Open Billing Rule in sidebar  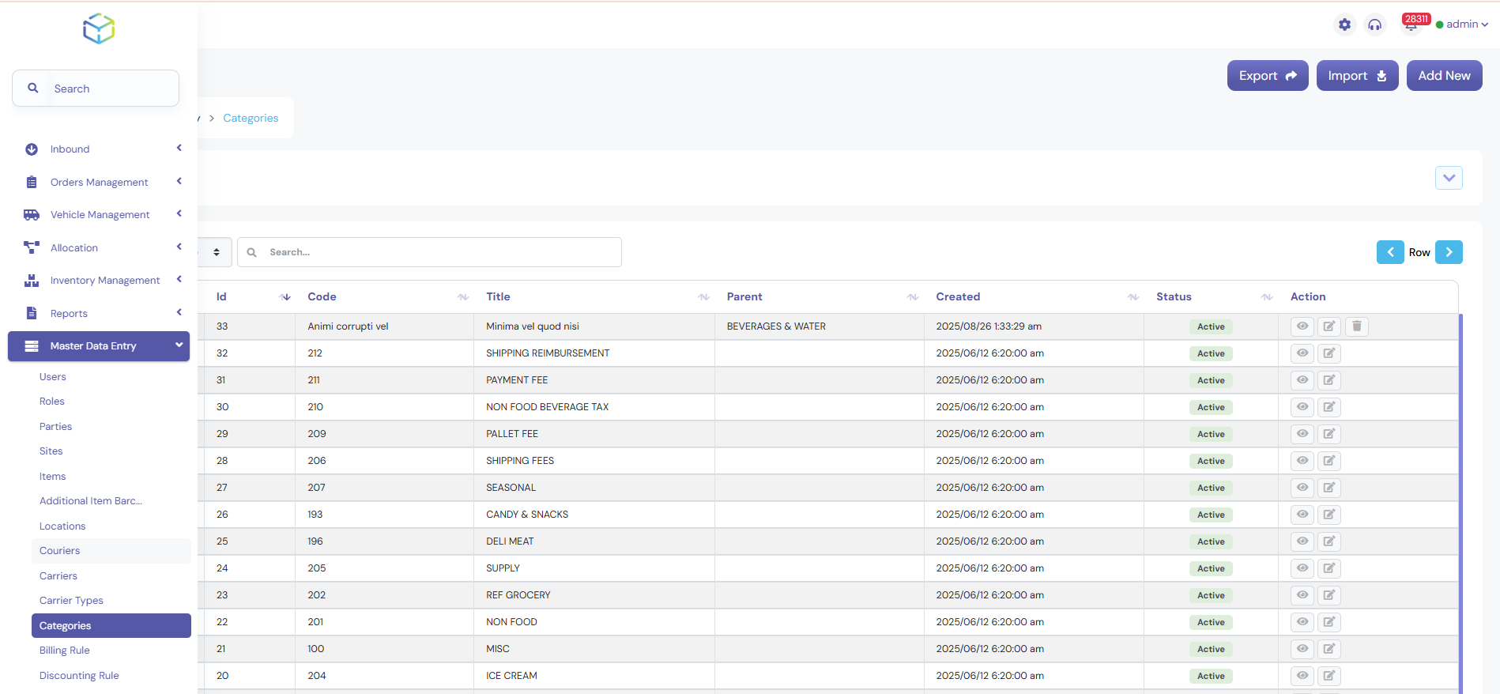pyautogui.click(x=65, y=651)
